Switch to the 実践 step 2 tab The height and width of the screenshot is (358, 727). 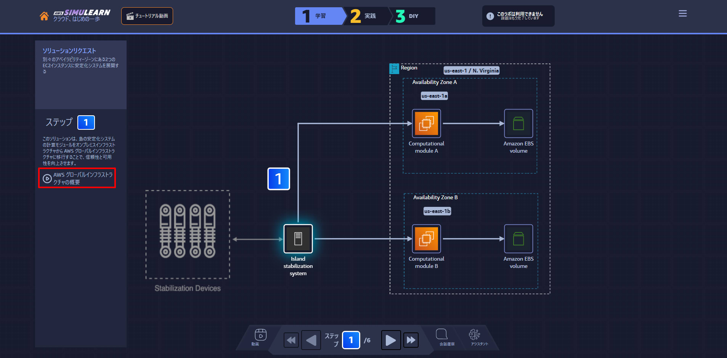click(367, 16)
